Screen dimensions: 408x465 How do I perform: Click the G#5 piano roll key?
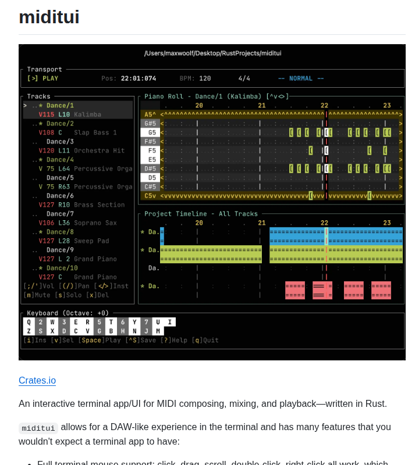(150, 124)
